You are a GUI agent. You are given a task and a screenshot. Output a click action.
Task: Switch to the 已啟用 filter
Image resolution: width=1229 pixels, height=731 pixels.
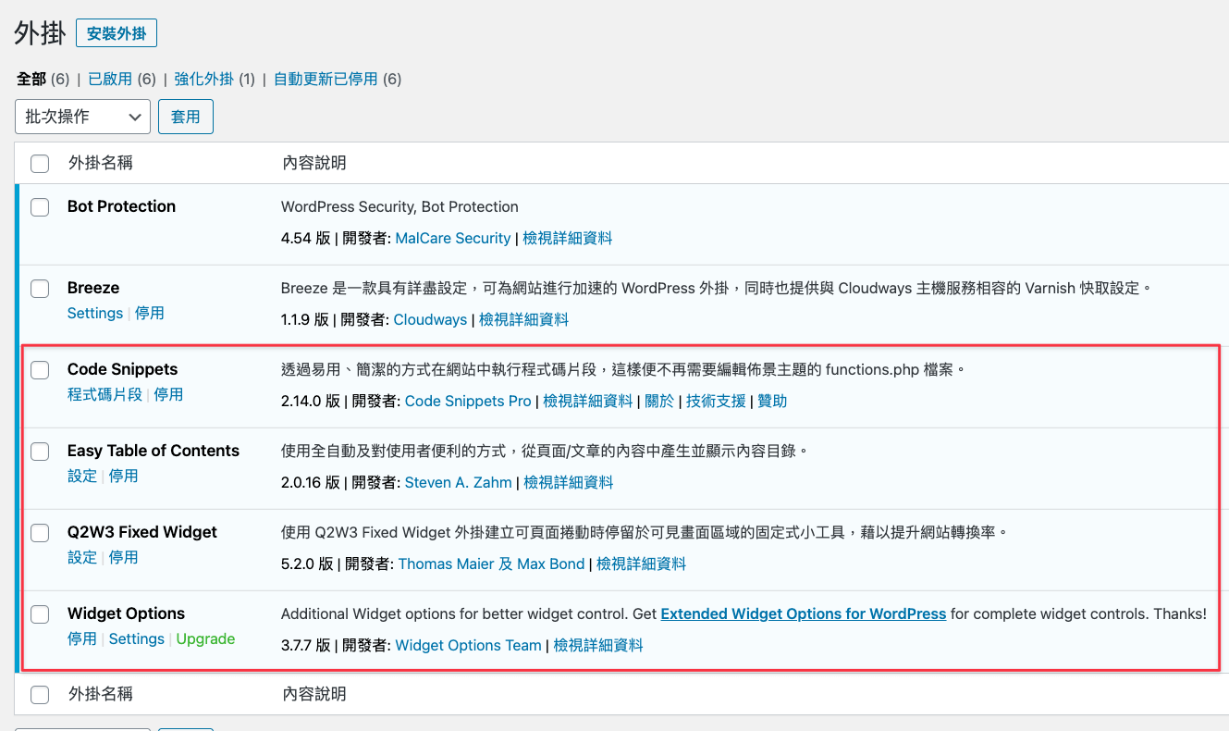click(110, 79)
